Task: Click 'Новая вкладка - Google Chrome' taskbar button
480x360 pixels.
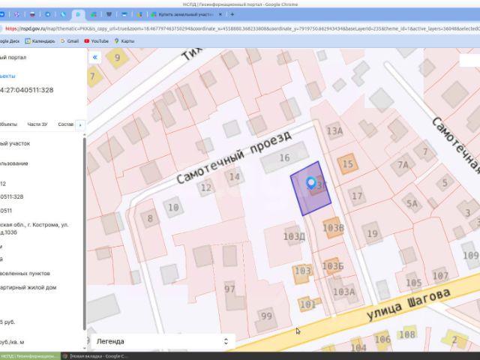Action: click(x=95, y=356)
